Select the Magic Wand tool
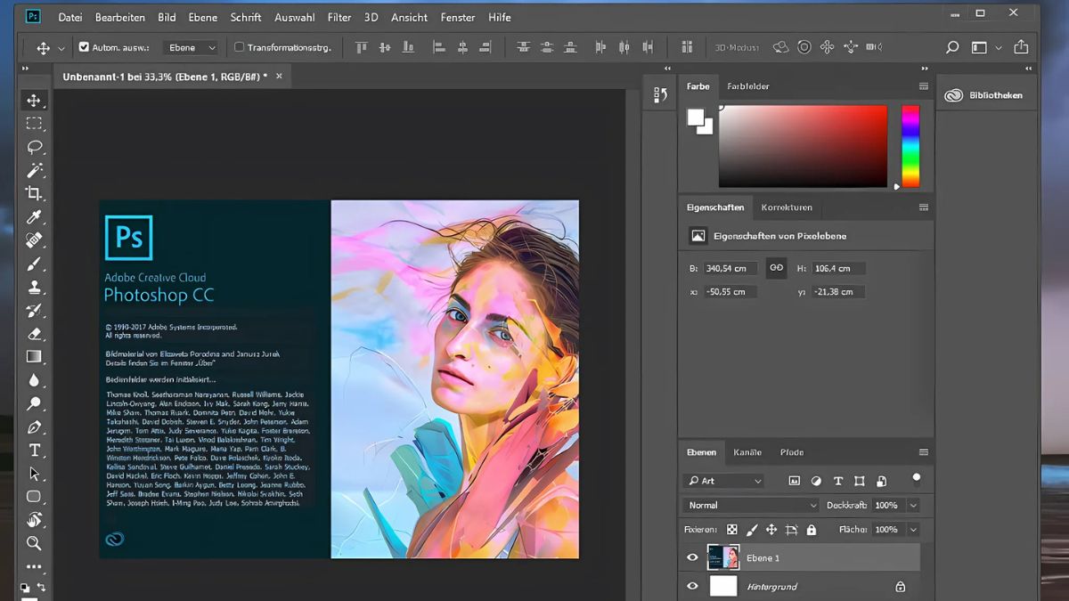 [34, 170]
